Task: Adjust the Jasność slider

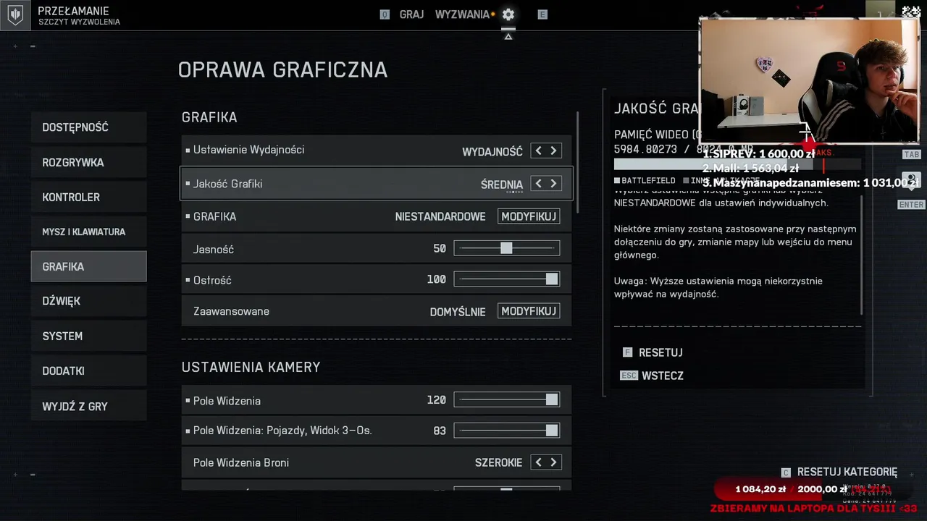Action: [x=507, y=249]
